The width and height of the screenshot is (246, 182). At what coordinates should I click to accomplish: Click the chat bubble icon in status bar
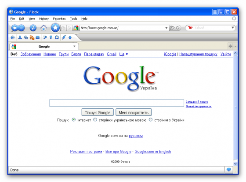click(229, 170)
